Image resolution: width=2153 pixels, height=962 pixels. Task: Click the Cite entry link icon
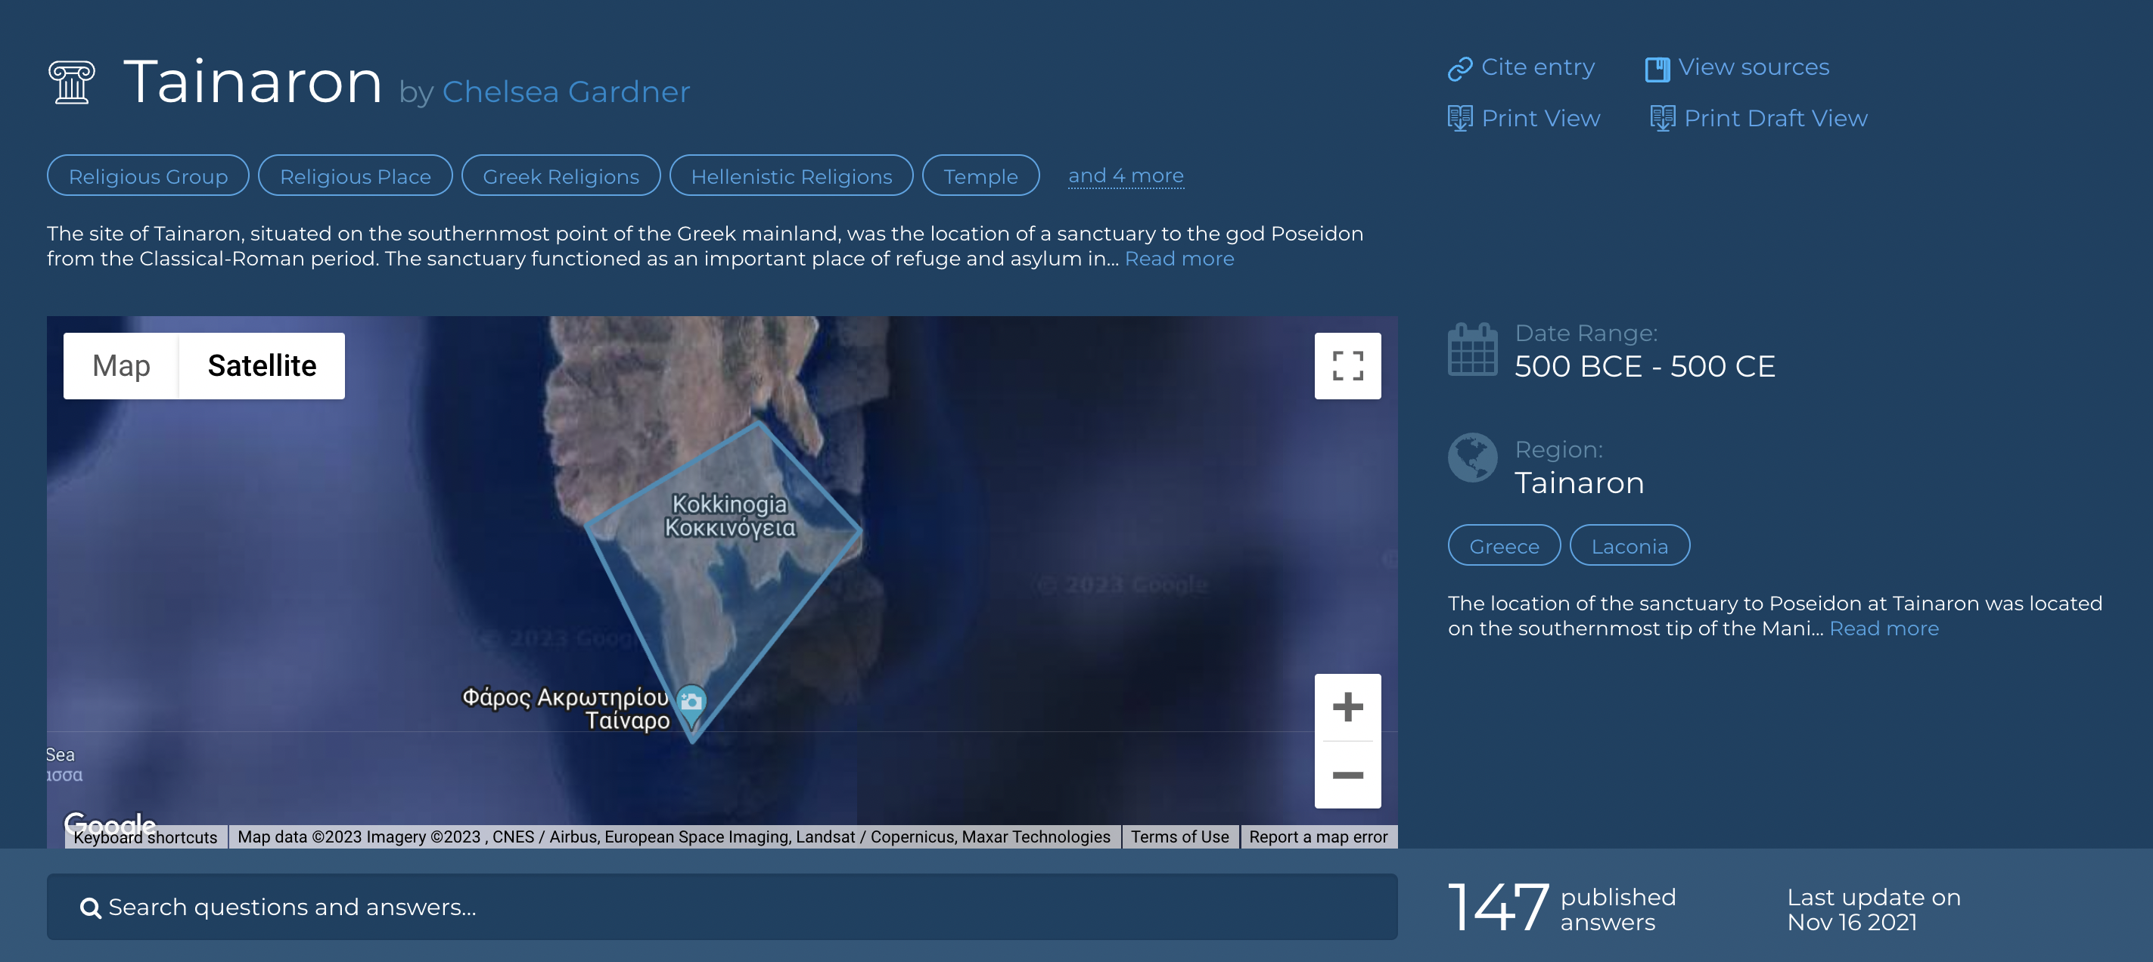pos(1459,69)
